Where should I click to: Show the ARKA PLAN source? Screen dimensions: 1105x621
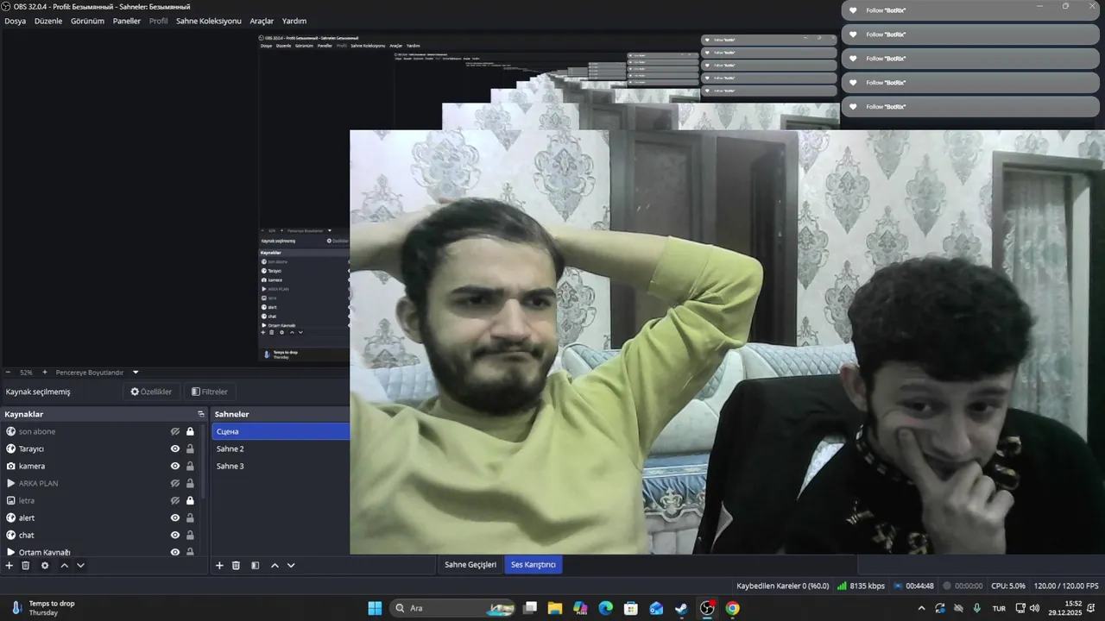pyautogui.click(x=175, y=483)
